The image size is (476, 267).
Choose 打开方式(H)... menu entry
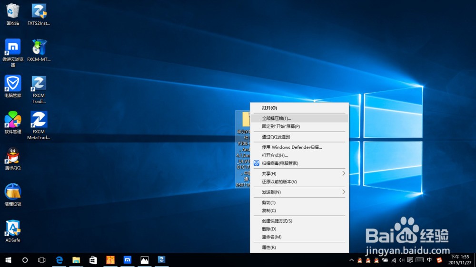tap(299, 155)
